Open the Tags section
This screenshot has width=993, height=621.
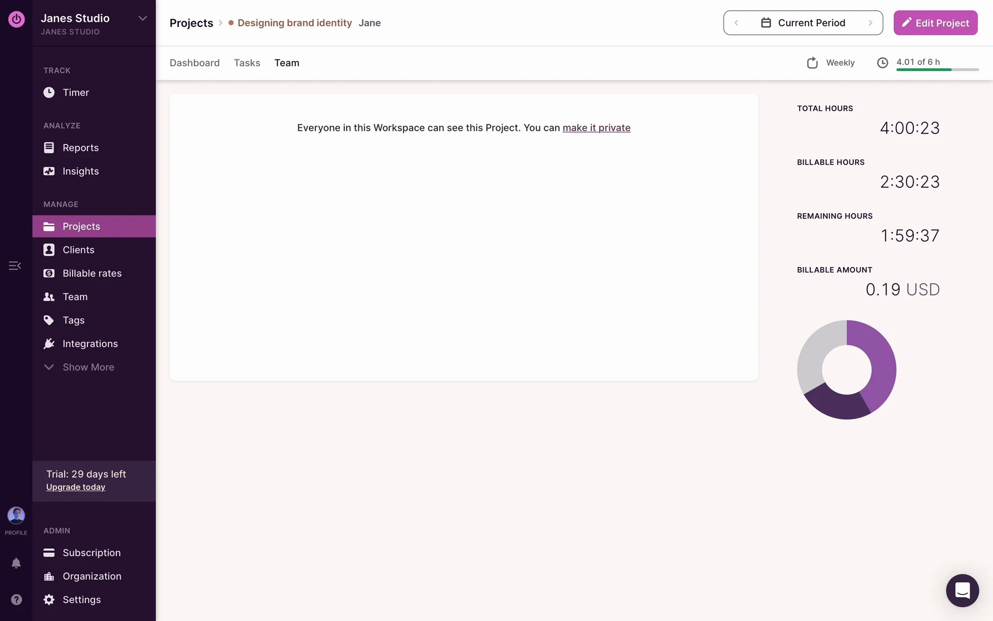pyautogui.click(x=73, y=320)
